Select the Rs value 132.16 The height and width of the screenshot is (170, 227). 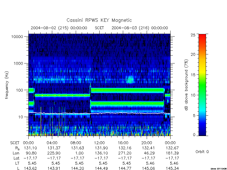[125, 148]
